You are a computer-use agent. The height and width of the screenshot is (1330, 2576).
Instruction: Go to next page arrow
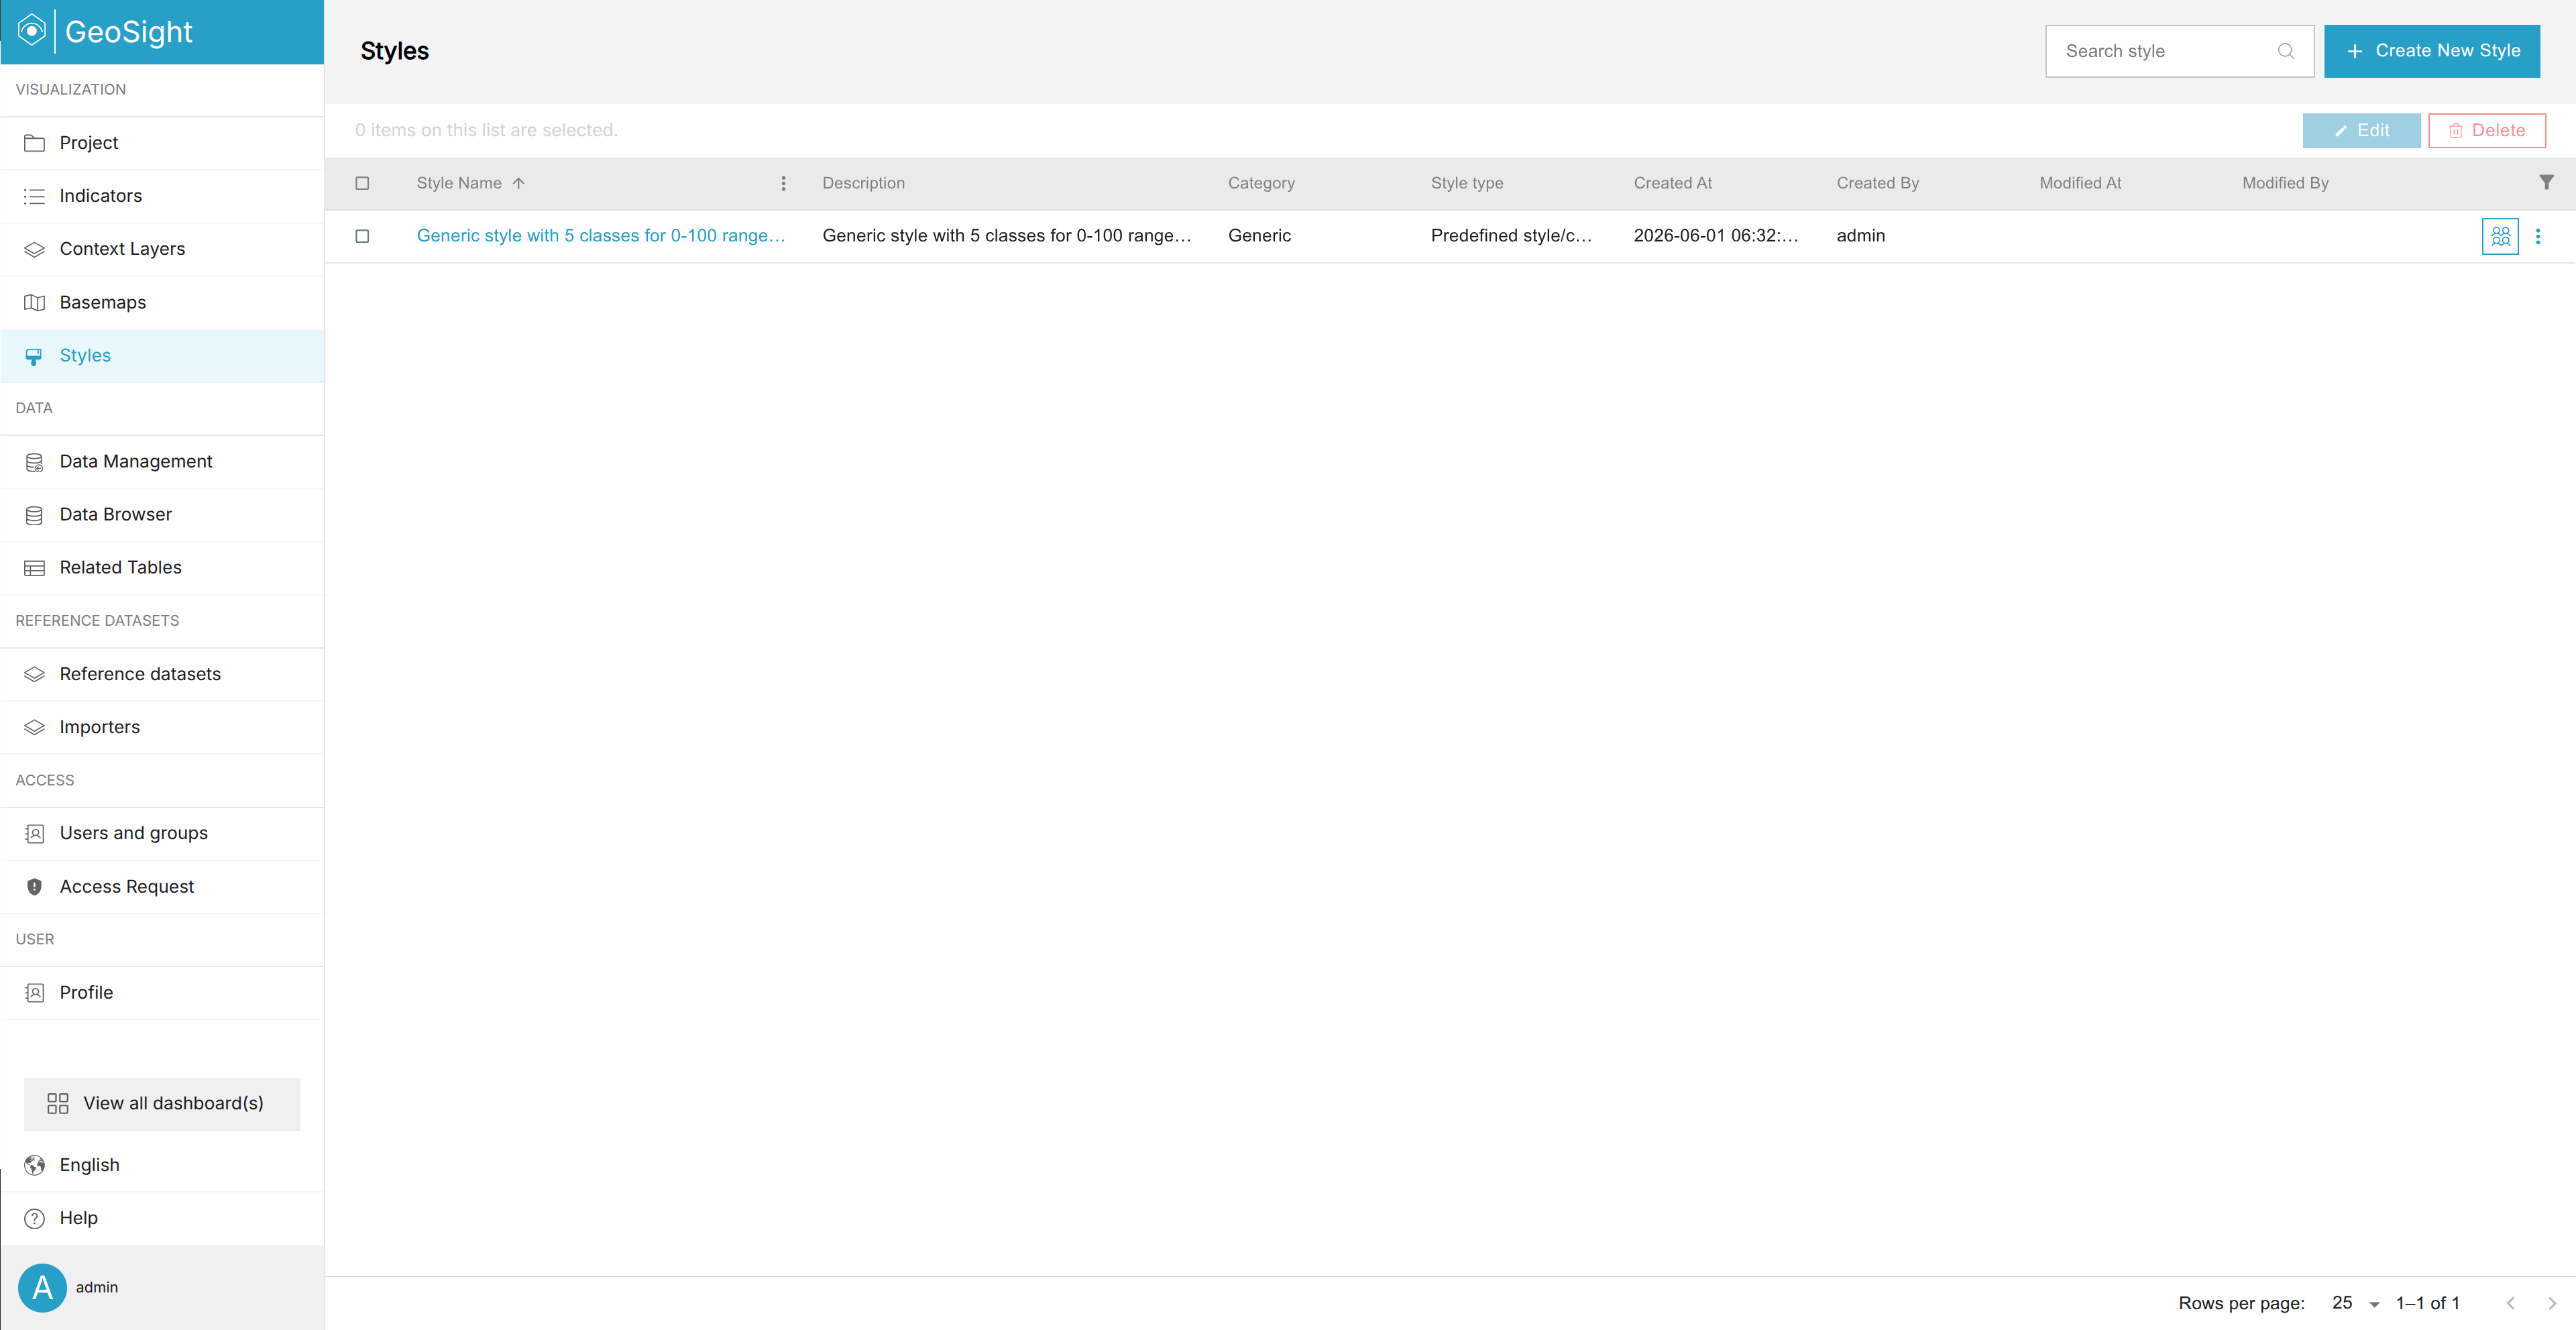tap(2552, 1303)
